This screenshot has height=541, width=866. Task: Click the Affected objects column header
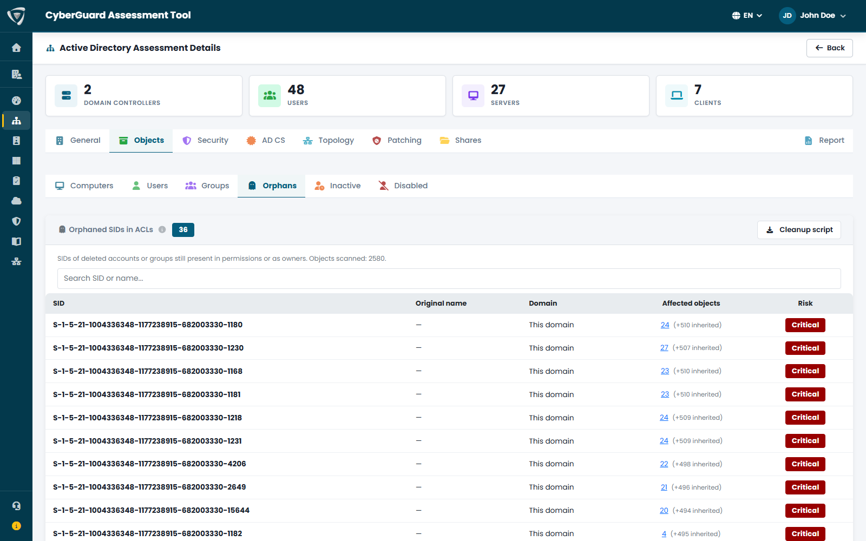691,304
